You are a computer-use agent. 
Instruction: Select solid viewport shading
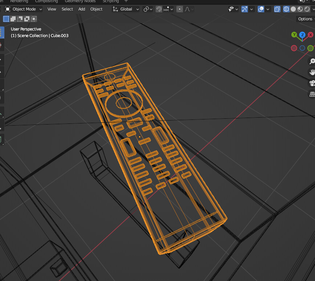pyautogui.click(x=293, y=9)
